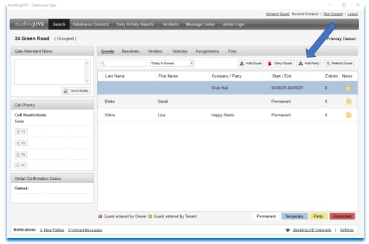Open the 0 New Parties notification link

(x=52, y=230)
